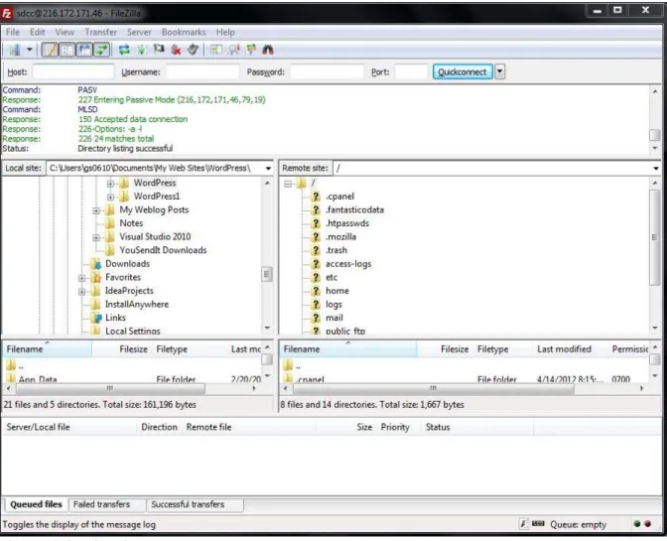
Task: Click the Username input field
Action: (202, 71)
